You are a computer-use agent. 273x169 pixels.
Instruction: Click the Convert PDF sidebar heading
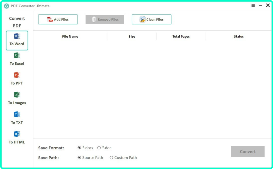(x=17, y=22)
